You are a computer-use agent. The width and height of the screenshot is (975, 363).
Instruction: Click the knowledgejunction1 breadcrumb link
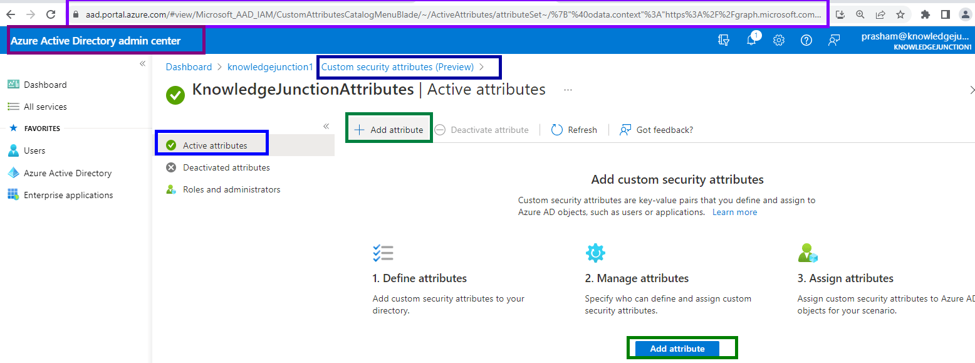pos(270,66)
